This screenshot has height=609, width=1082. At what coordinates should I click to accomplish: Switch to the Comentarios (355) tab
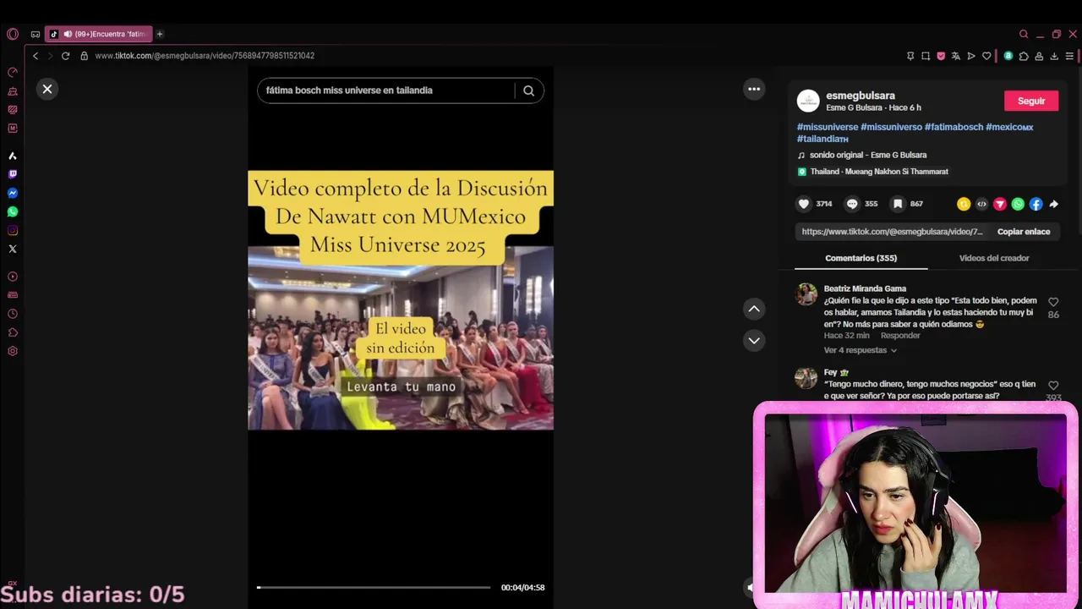coord(861,258)
